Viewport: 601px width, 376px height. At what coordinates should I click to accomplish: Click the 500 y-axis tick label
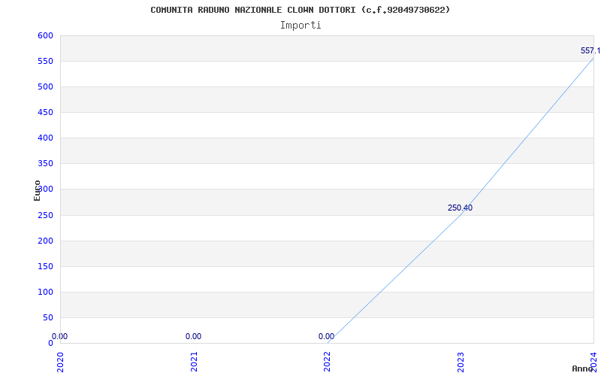click(x=45, y=87)
